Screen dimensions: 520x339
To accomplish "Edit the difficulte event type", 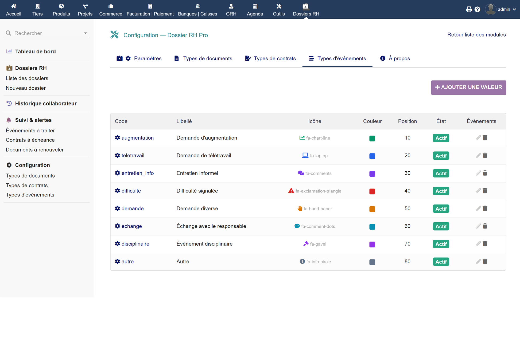I will point(478,191).
